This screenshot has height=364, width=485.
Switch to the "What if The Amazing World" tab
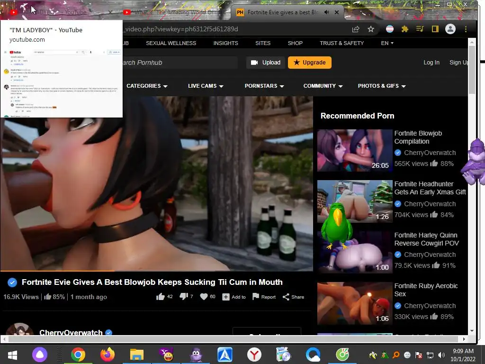tap(173, 12)
